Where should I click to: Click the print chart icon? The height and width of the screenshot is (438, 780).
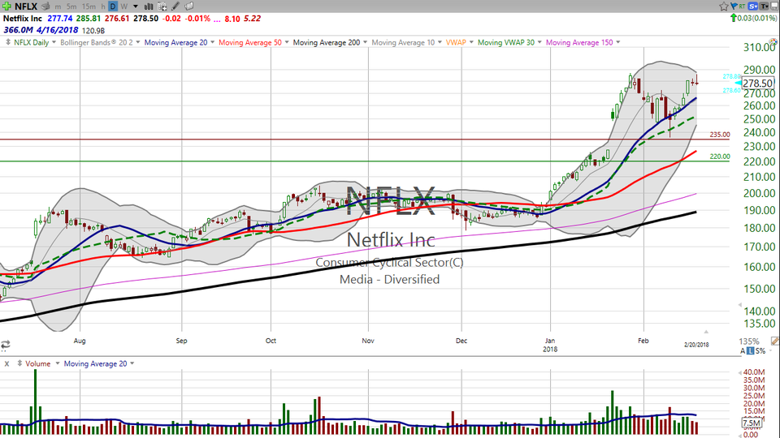tap(45, 6)
